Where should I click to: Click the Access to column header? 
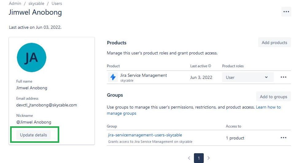point(234,126)
